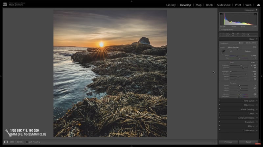Select the radial filter tool
263x147 pixels.
pyautogui.click(x=243, y=34)
